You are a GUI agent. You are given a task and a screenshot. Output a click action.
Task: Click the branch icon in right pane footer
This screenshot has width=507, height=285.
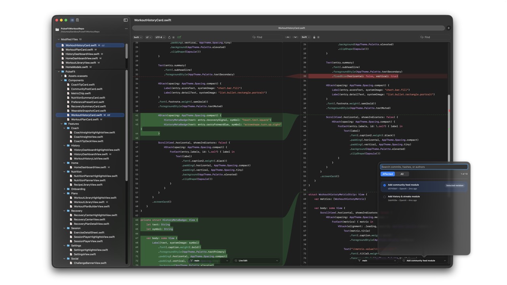(x=359, y=261)
